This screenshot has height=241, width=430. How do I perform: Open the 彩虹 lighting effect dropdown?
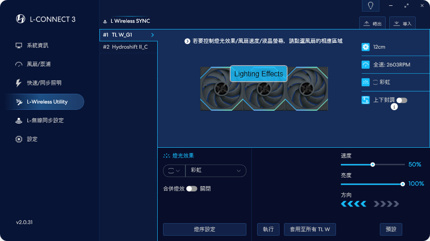(x=215, y=170)
